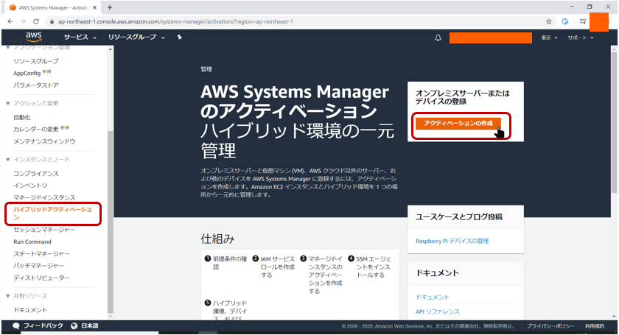Select 自動化 in the sidebar
Image resolution: width=619 pixels, height=335 pixels.
(x=21, y=117)
